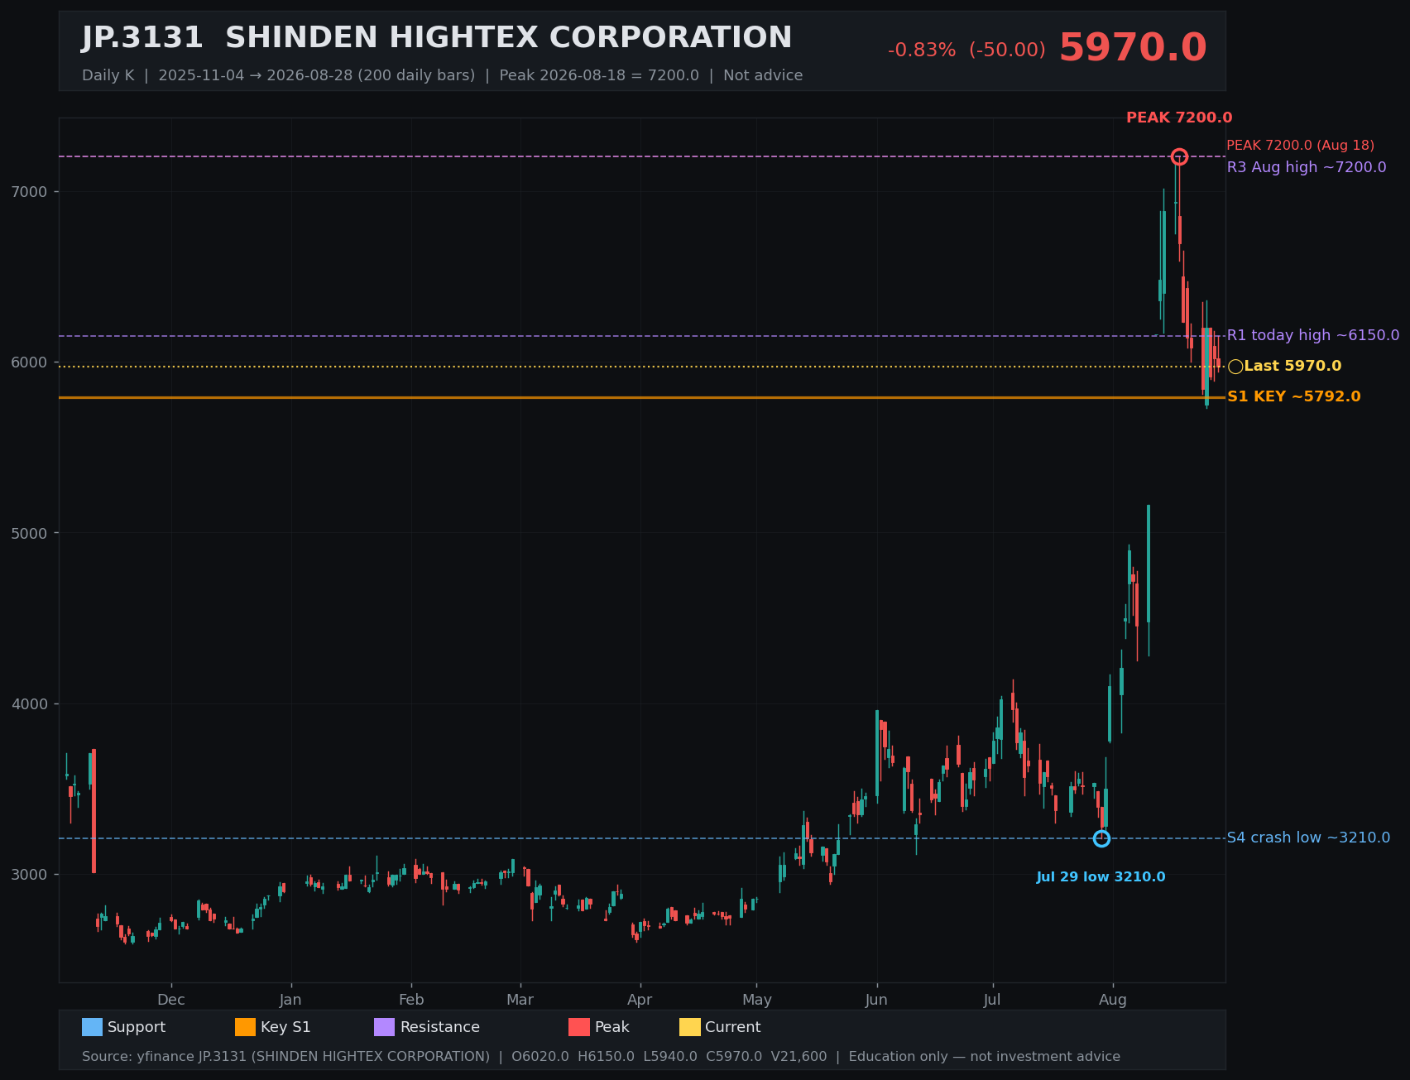Click the blue Support legend swatch
1410x1080 pixels.
(92, 1027)
